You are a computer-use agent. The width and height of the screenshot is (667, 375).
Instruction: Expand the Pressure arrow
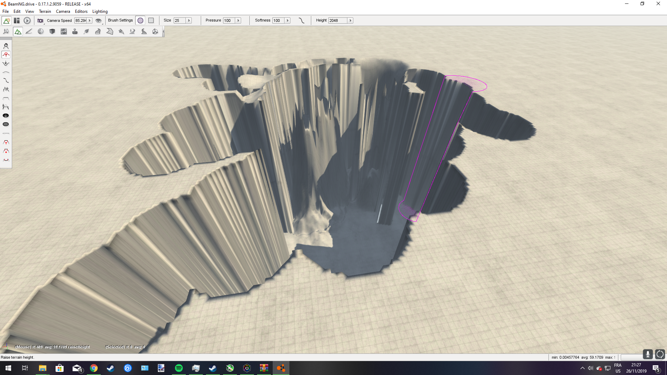click(x=238, y=20)
